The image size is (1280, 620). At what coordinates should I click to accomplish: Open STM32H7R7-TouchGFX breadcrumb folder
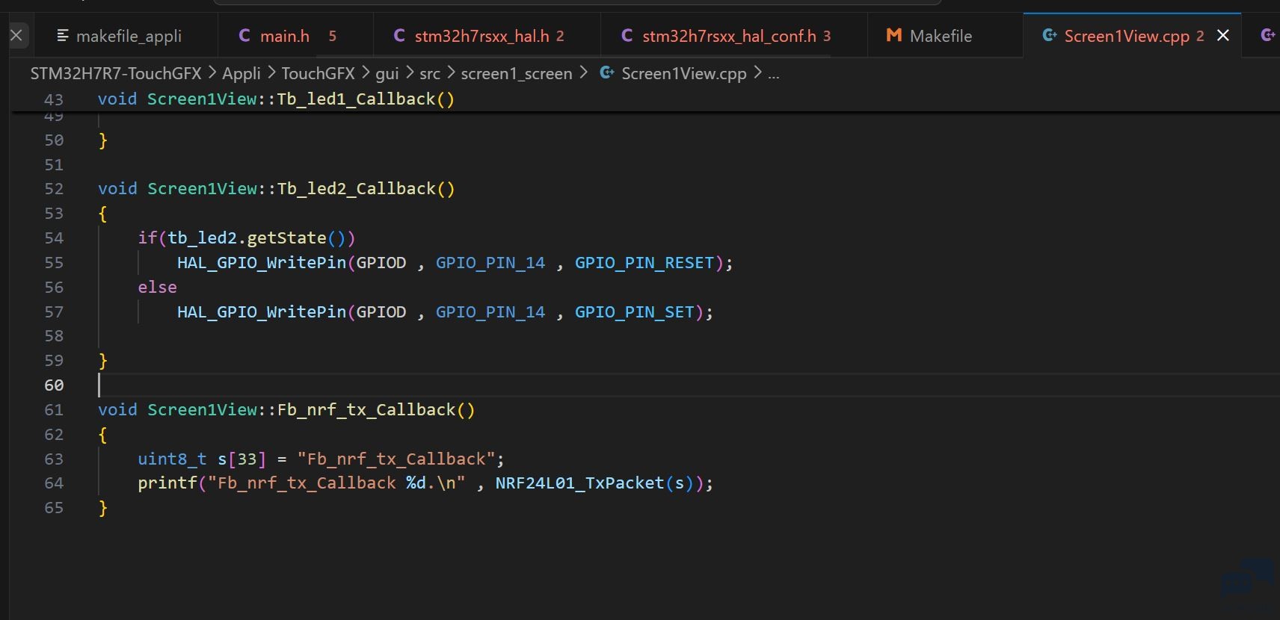[116, 73]
